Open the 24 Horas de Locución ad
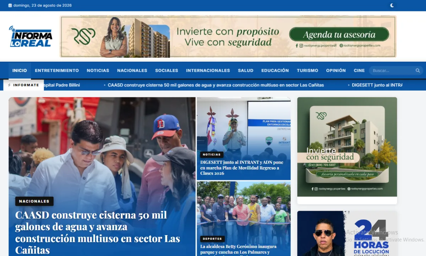Image resolution: width=426 pixels, height=256 pixels. (x=347, y=233)
